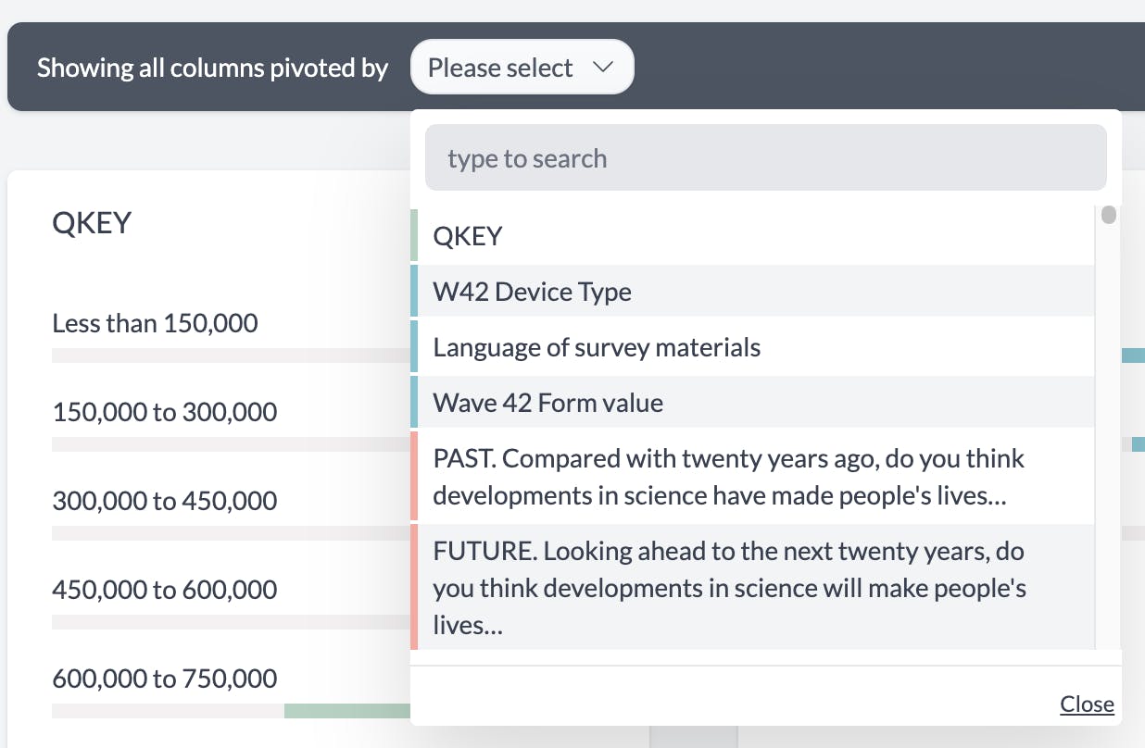1145x748 pixels.
Task: Choose 'Language of survey materials' option
Action: [x=597, y=346]
